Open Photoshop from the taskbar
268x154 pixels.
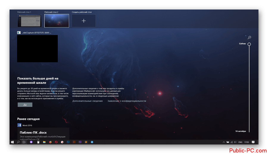pyautogui.click(x=68, y=142)
